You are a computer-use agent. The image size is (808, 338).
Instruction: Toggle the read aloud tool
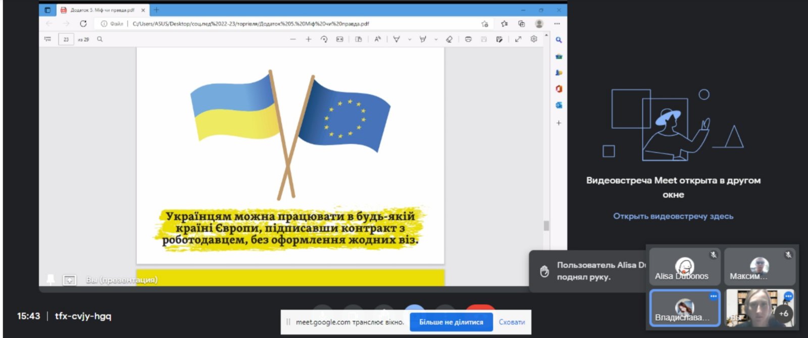pos(377,39)
